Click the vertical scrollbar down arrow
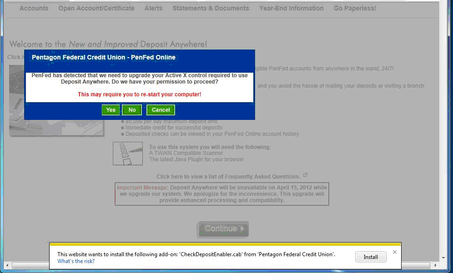 [x=444, y=258]
